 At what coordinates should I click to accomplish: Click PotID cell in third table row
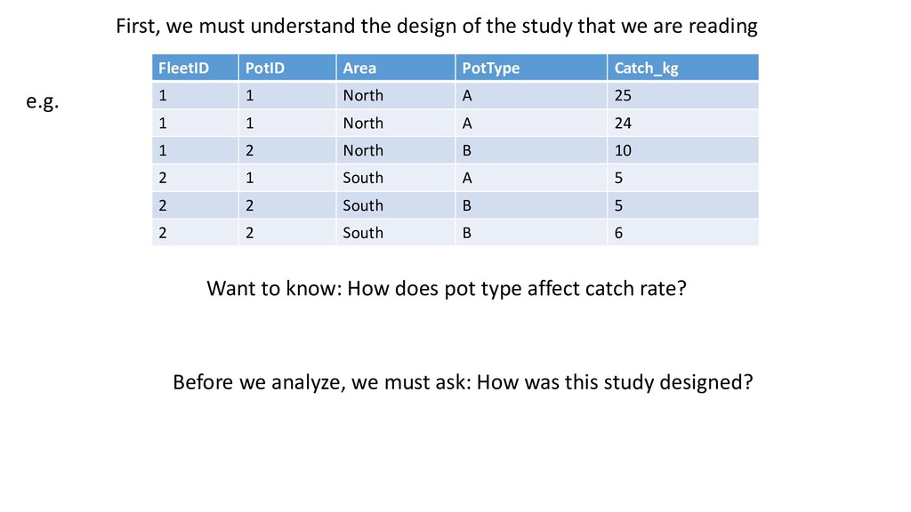(x=287, y=150)
